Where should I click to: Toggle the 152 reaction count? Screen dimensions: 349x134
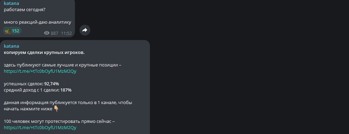[12, 31]
